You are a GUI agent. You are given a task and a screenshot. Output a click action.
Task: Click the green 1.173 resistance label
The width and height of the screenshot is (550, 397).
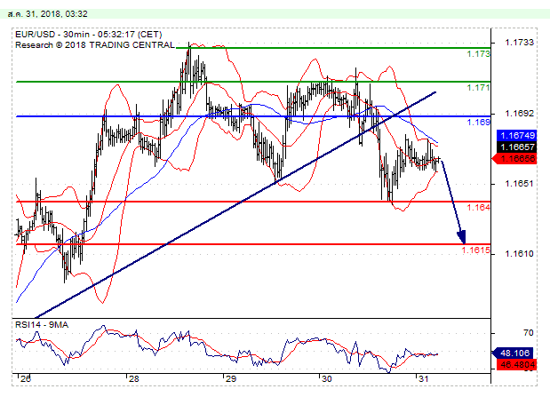tap(478, 54)
